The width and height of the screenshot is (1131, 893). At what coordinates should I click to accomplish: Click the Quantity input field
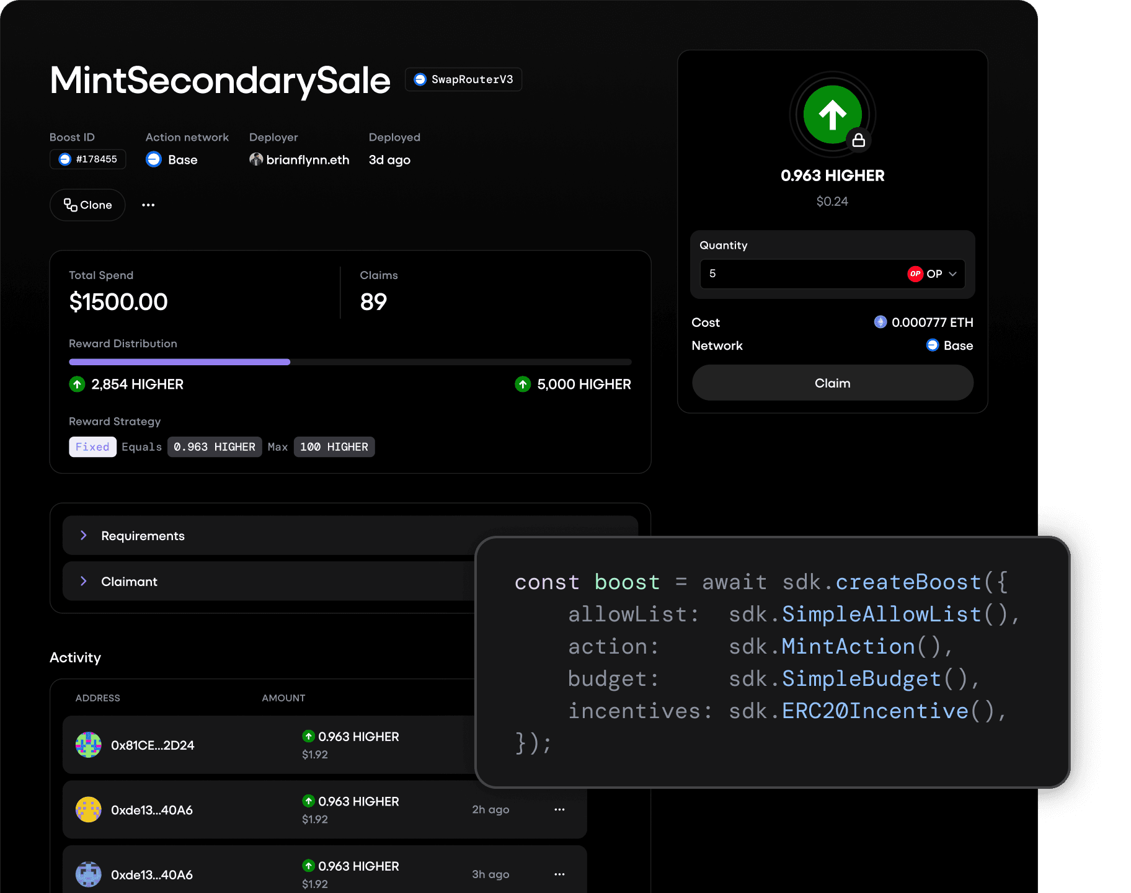click(833, 274)
